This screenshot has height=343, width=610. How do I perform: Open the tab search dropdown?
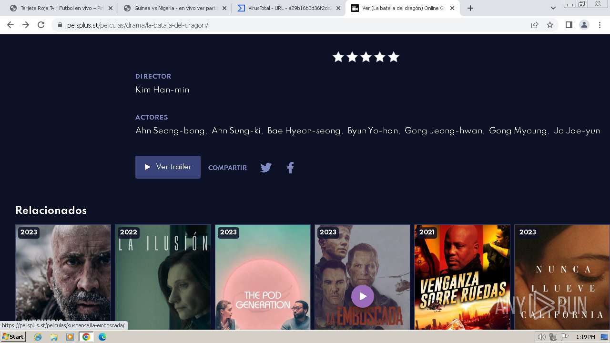click(553, 8)
